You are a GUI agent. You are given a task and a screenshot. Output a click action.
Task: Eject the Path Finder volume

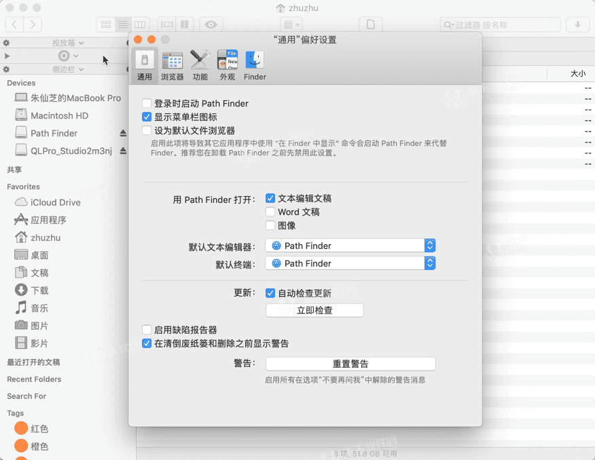pos(123,133)
